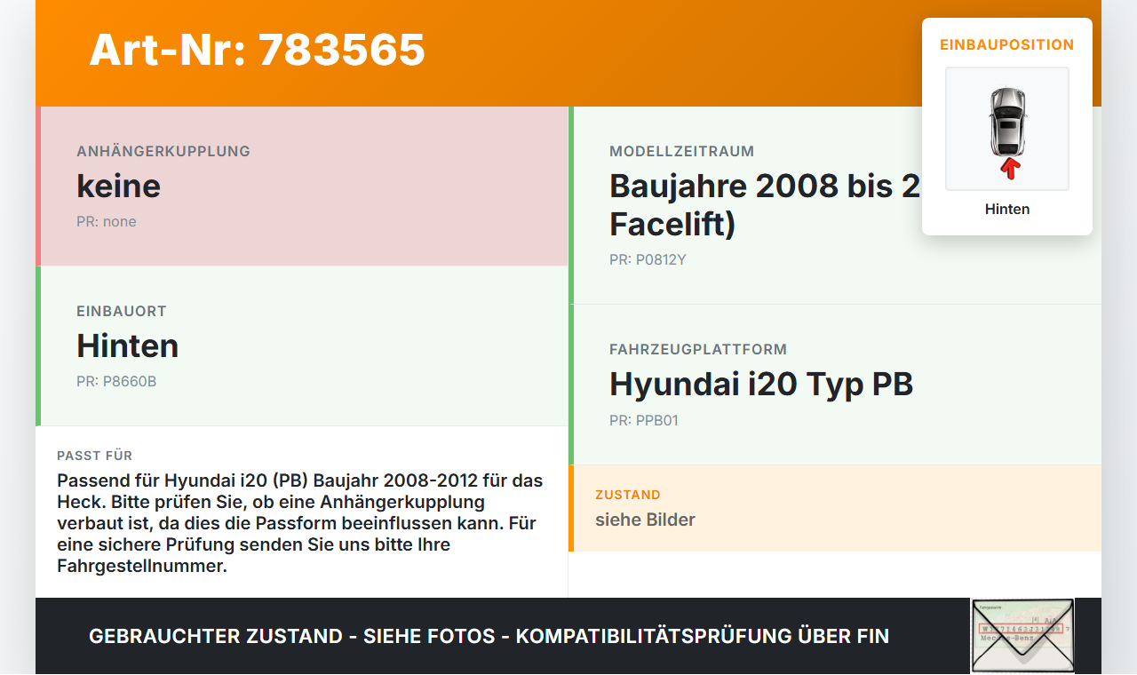
Task: Click the GEBRAUCHTER ZUSTAND footer banner text
Action: (x=489, y=636)
